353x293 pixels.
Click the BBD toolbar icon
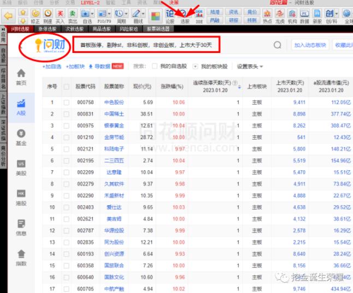point(199,14)
